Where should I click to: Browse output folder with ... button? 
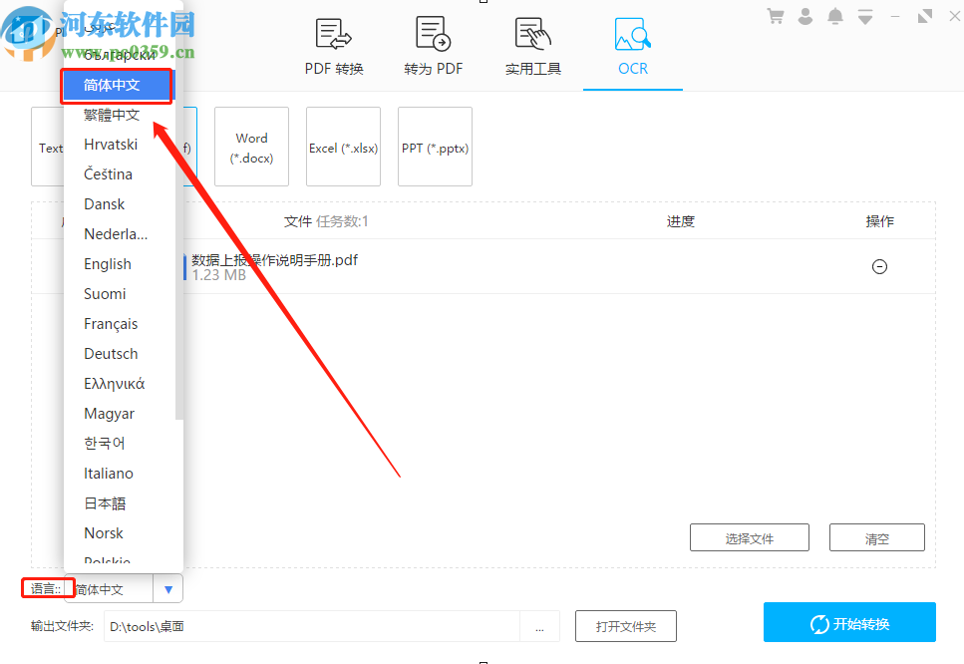pyautogui.click(x=539, y=626)
